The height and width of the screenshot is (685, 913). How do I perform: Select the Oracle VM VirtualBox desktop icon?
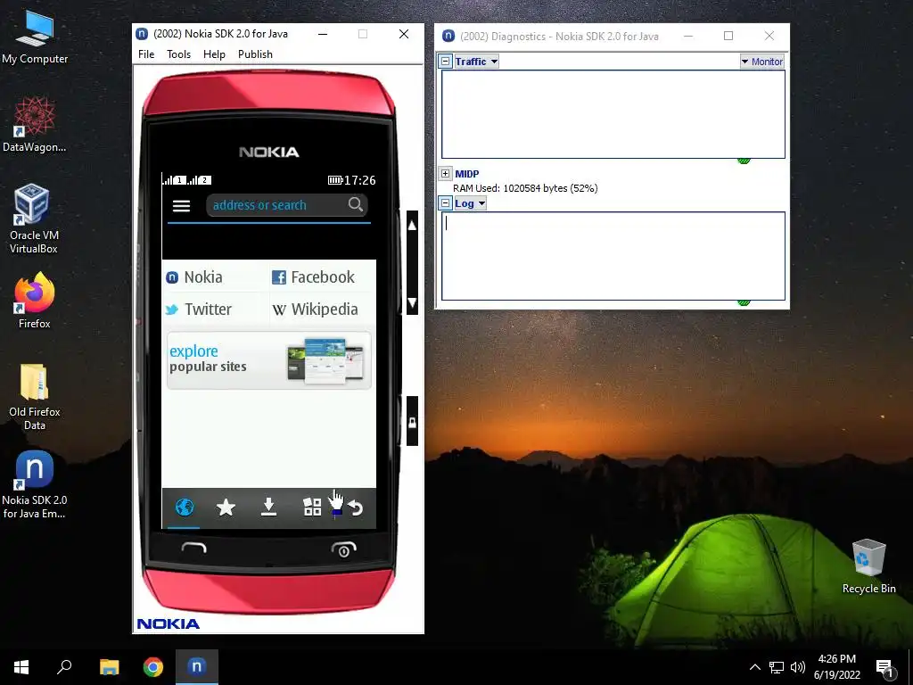34,219
